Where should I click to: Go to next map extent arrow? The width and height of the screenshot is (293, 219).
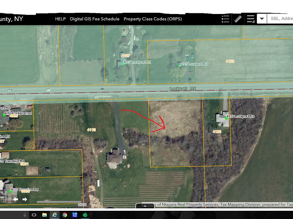click(x=25, y=200)
